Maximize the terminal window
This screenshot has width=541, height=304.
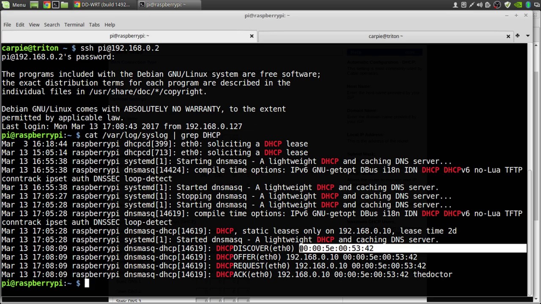tap(516, 15)
